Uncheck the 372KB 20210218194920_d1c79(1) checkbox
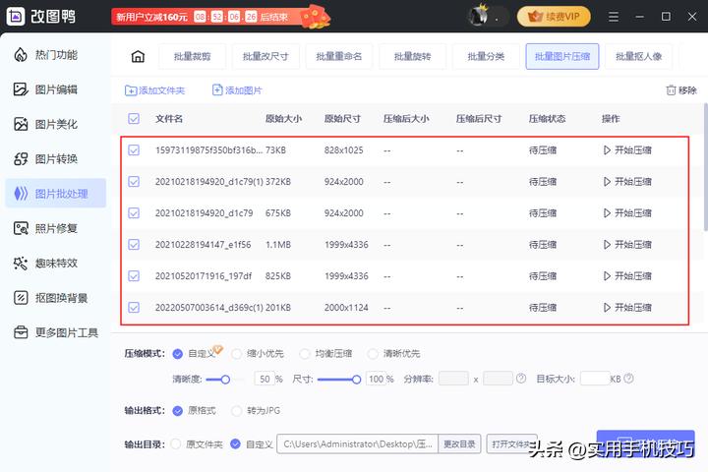Viewport: 708px width, 472px height. tap(134, 182)
